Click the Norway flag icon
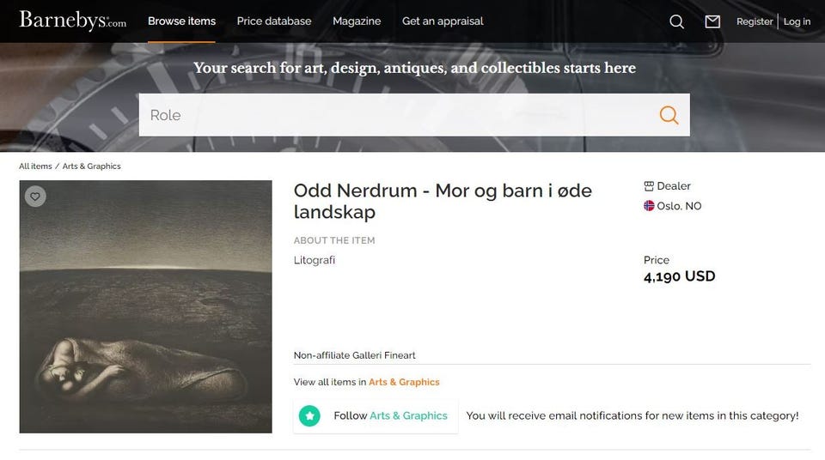 click(x=649, y=206)
